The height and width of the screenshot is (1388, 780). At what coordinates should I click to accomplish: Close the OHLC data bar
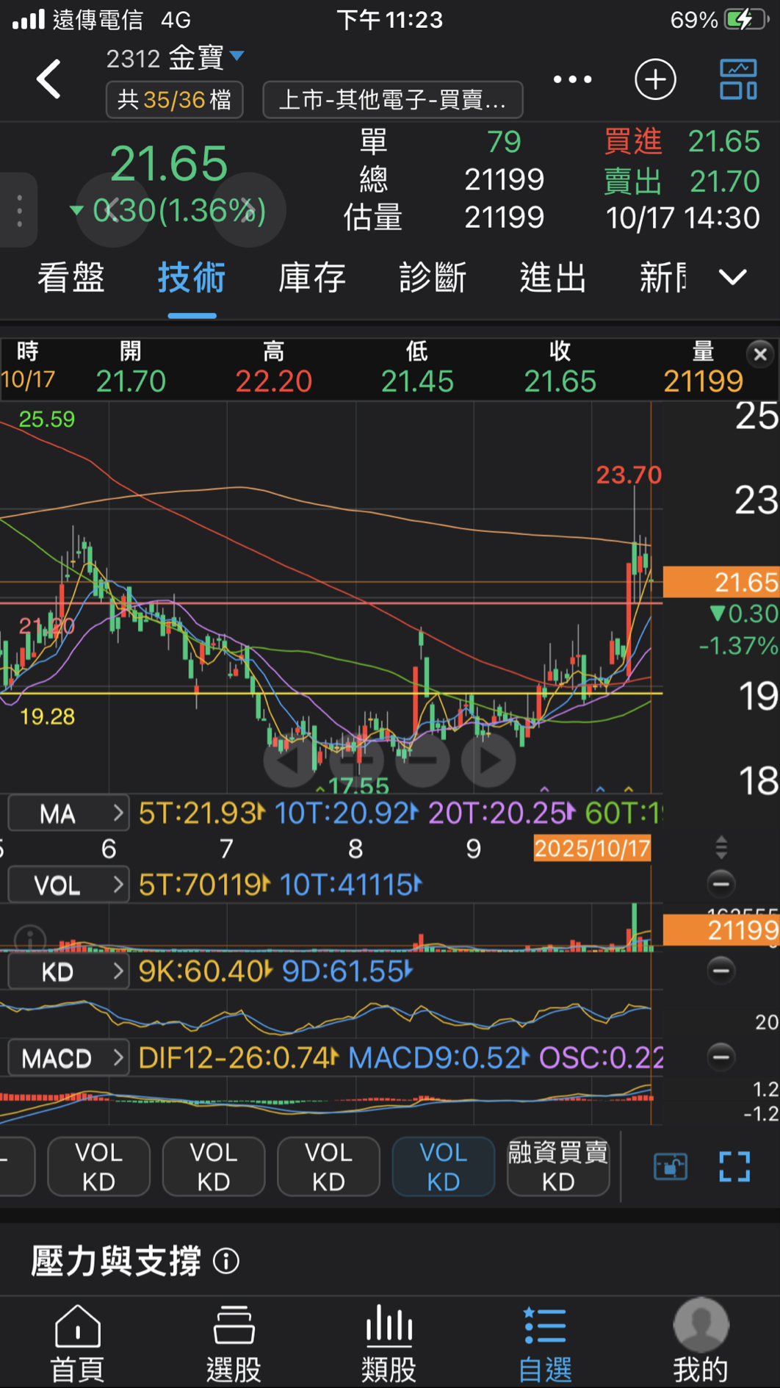tap(760, 354)
